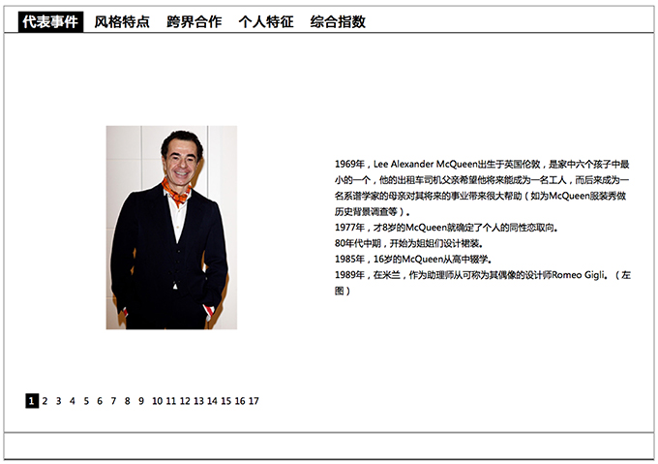
Task: Open page 14
Action: tap(212, 401)
